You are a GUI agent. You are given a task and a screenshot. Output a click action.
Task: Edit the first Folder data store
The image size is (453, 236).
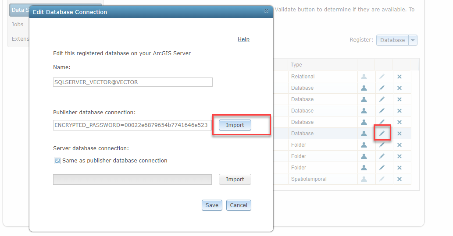coord(382,145)
